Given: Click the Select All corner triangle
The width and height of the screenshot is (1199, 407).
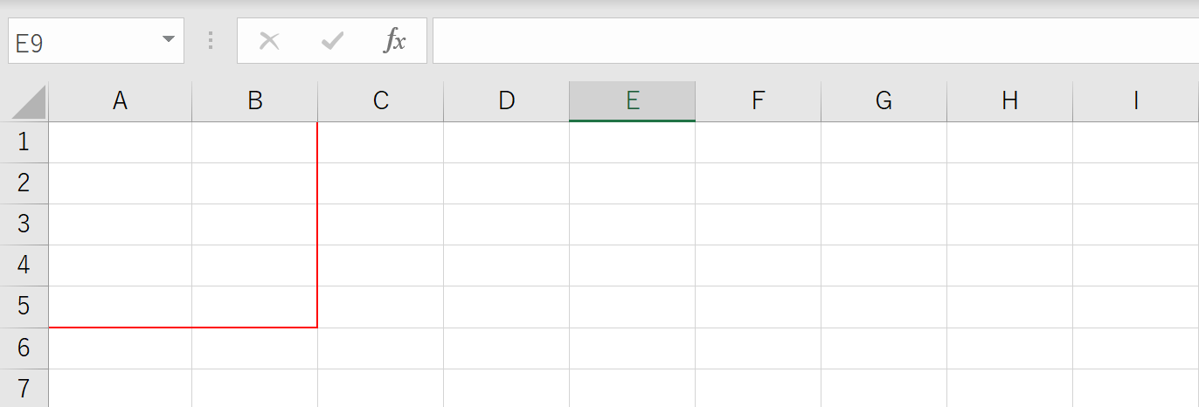Looking at the screenshot, I should pos(29,101).
